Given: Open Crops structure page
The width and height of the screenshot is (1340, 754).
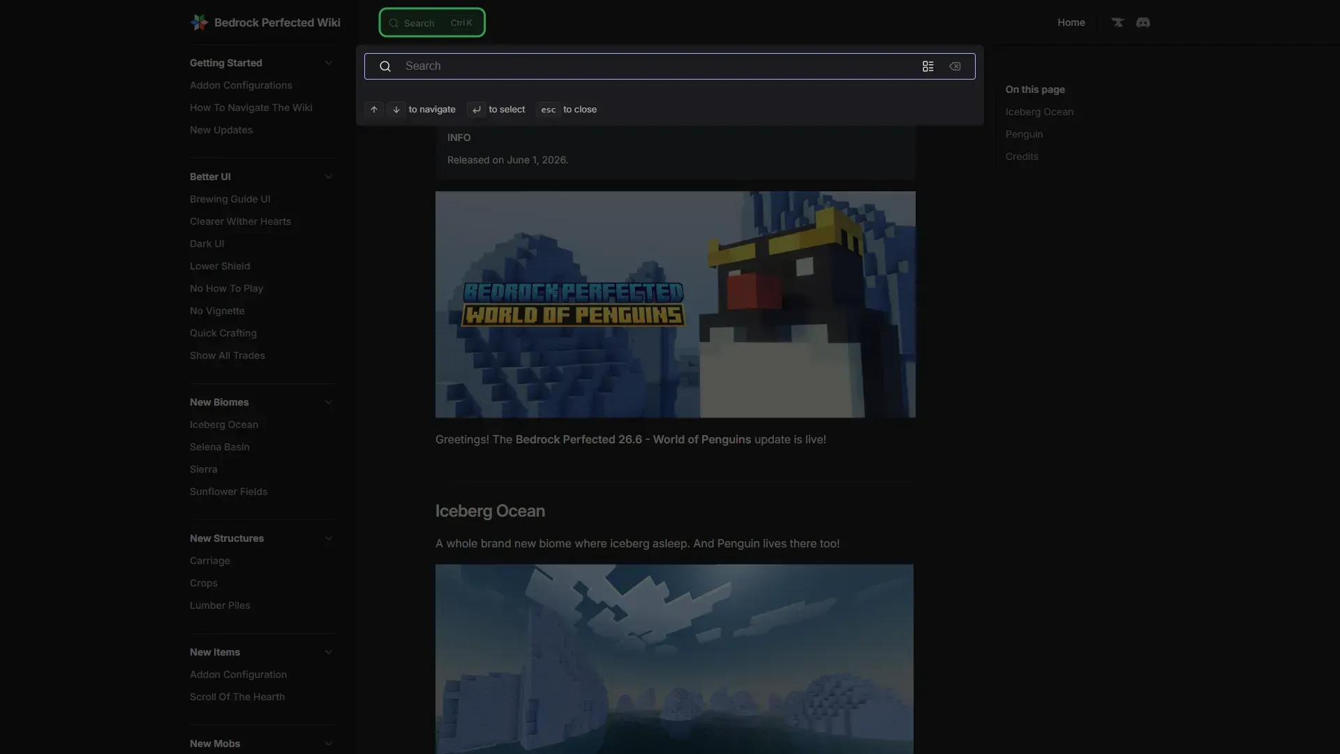Looking at the screenshot, I should click(204, 583).
